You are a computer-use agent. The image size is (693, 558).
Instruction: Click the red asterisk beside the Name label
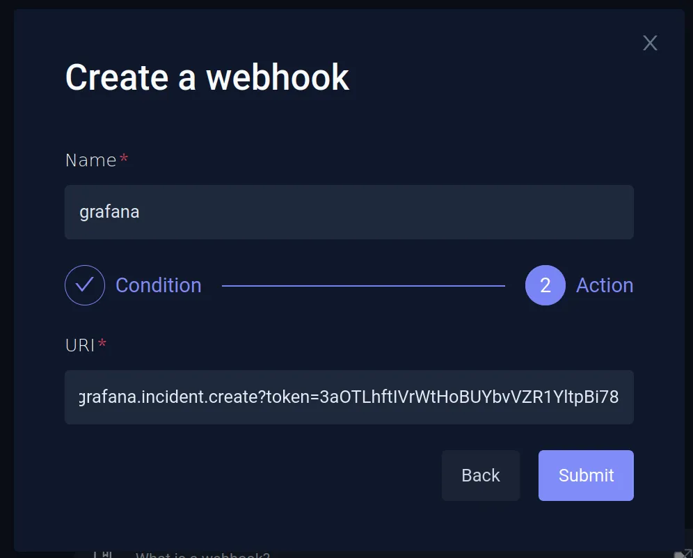click(x=124, y=158)
